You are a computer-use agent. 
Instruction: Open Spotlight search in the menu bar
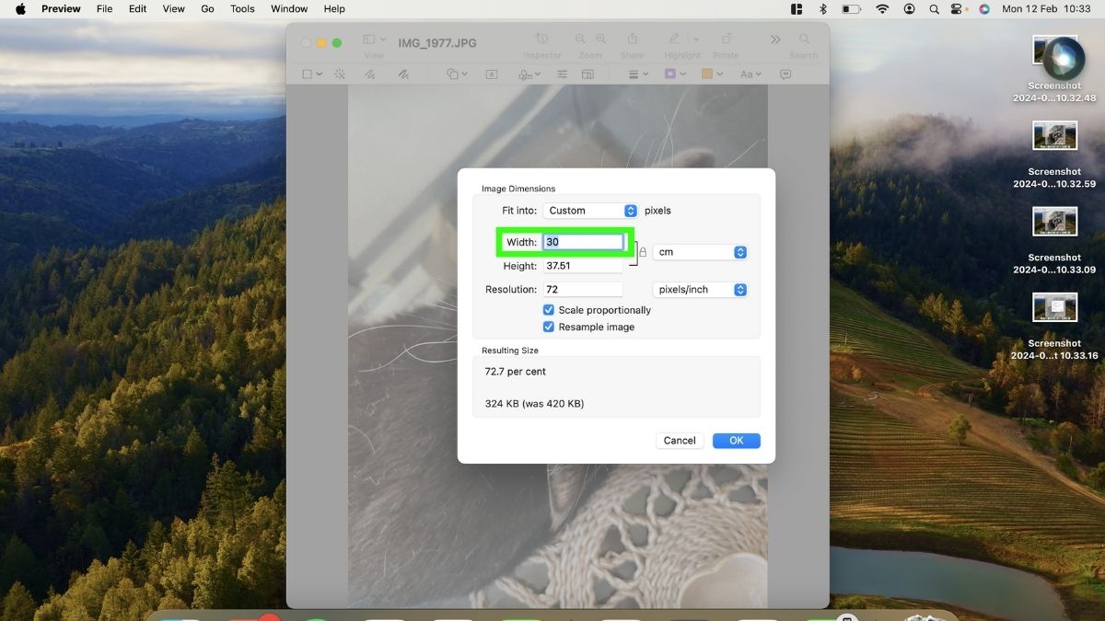(935, 9)
